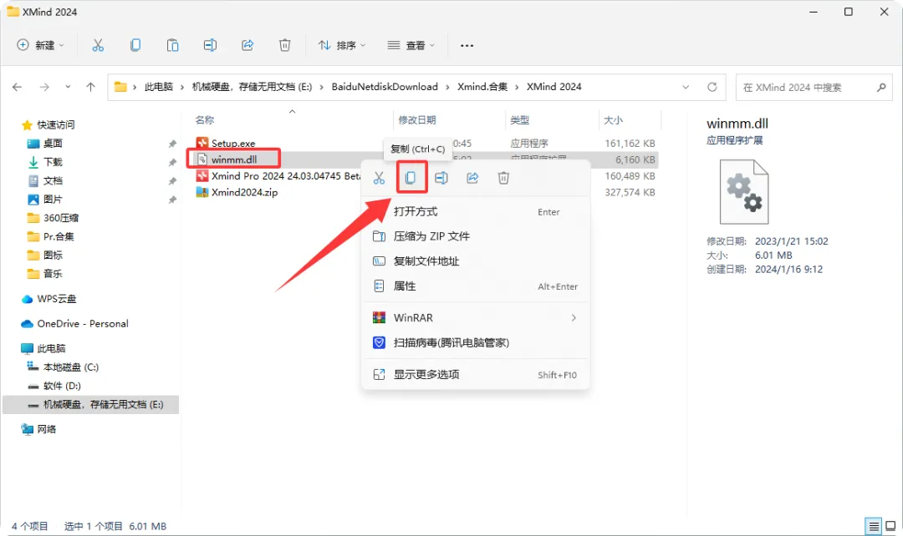Click Rename icon in the context menu
903x536 pixels.
(441, 179)
